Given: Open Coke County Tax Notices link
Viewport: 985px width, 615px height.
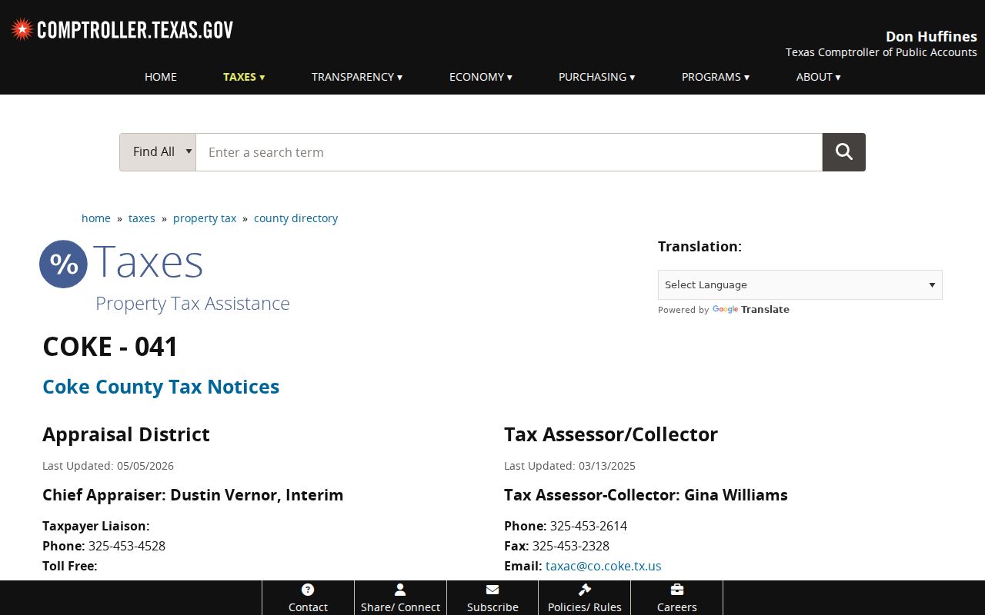Looking at the screenshot, I should pos(161,387).
